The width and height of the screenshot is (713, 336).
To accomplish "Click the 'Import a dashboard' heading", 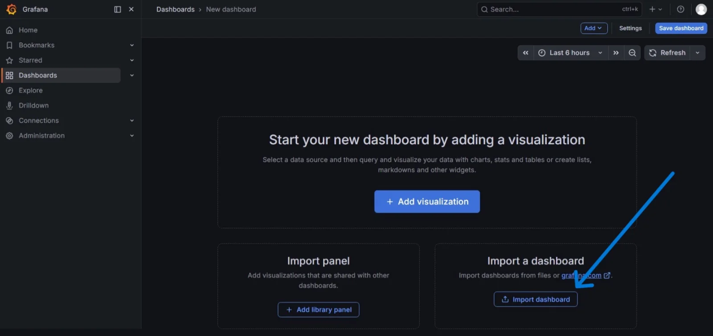I will coord(536,261).
